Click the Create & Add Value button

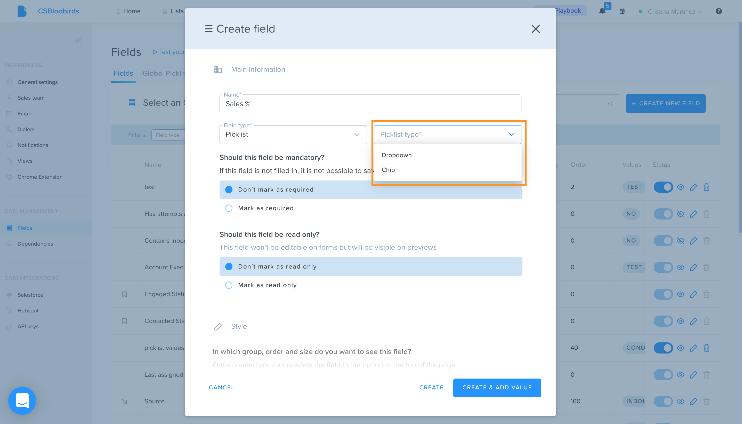coord(497,388)
